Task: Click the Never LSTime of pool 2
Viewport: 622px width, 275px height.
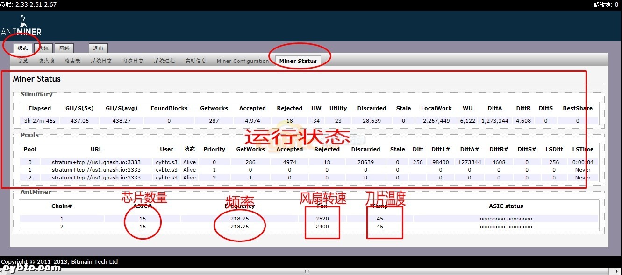Action: [x=583, y=178]
